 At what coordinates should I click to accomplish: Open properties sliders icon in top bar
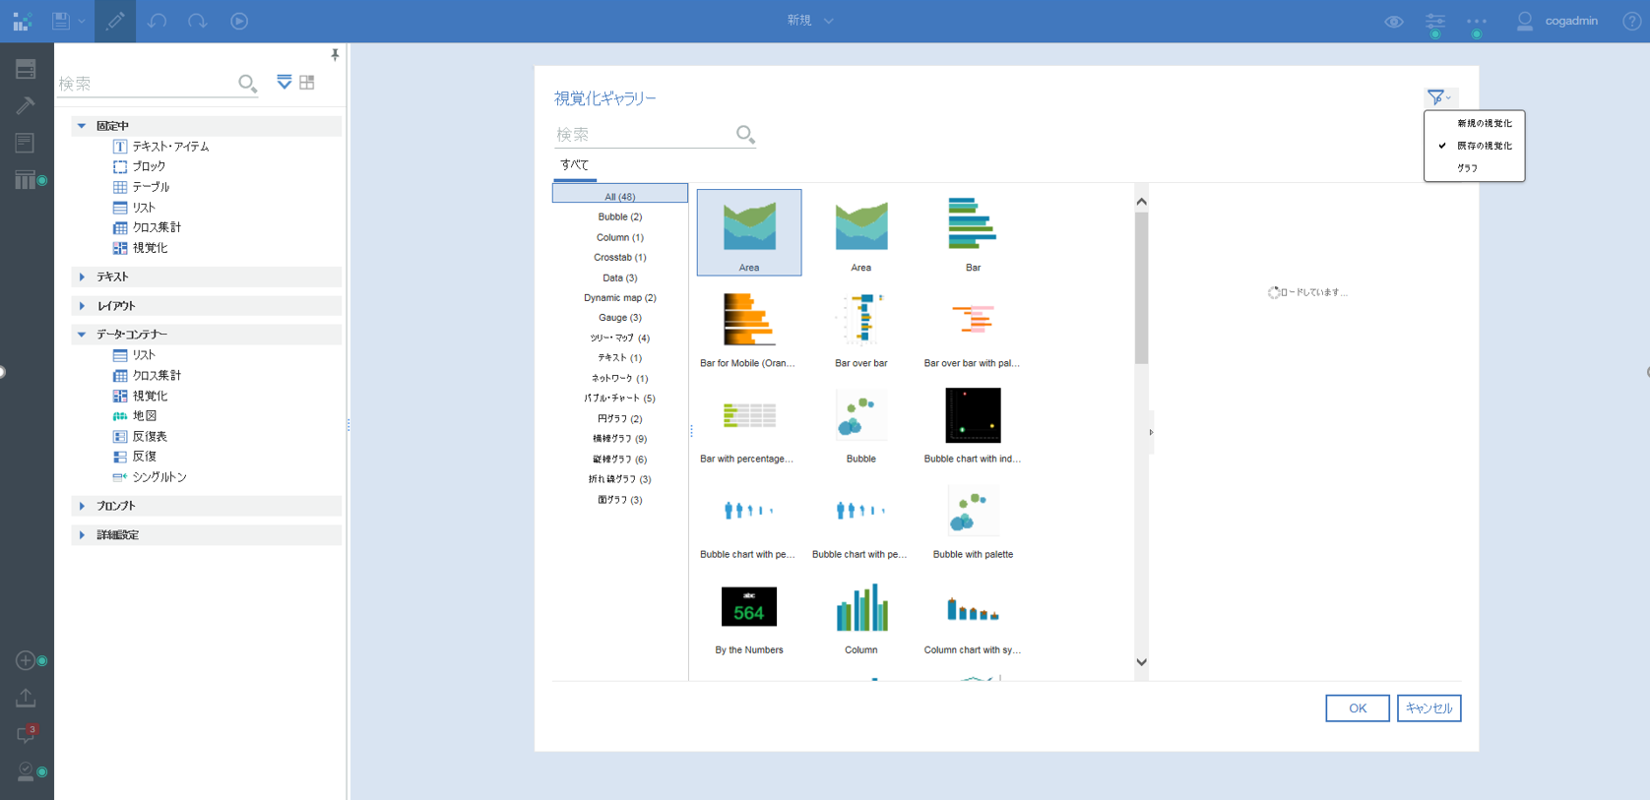[1435, 22]
